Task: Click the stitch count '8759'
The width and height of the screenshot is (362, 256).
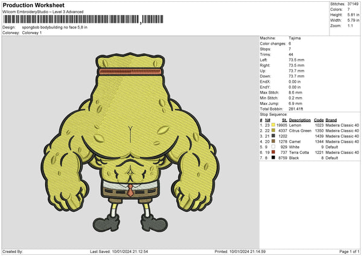Action: click(x=283, y=158)
